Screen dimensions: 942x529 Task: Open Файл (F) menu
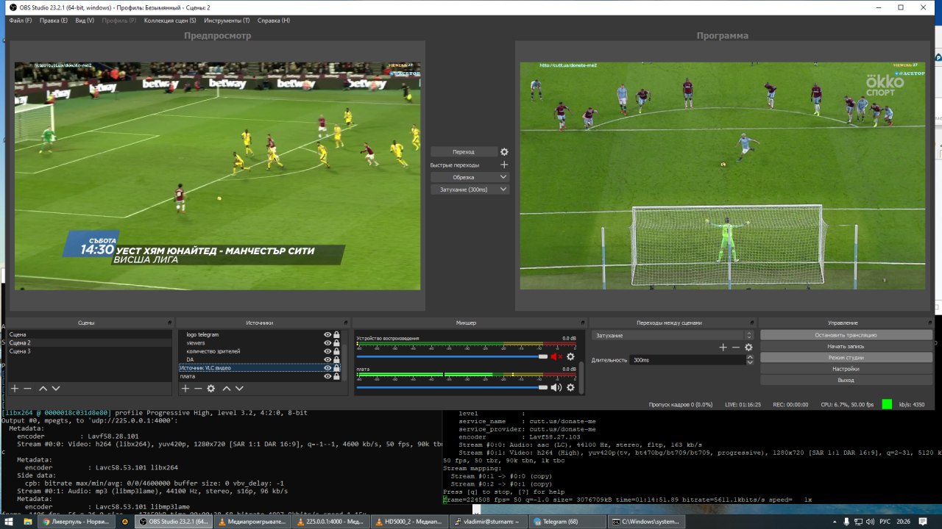(20, 21)
